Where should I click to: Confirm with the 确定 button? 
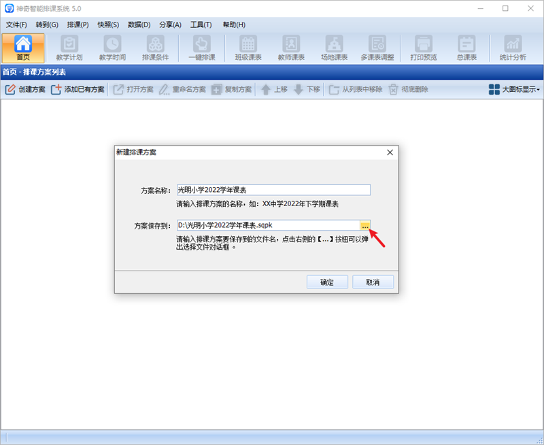[x=327, y=282]
